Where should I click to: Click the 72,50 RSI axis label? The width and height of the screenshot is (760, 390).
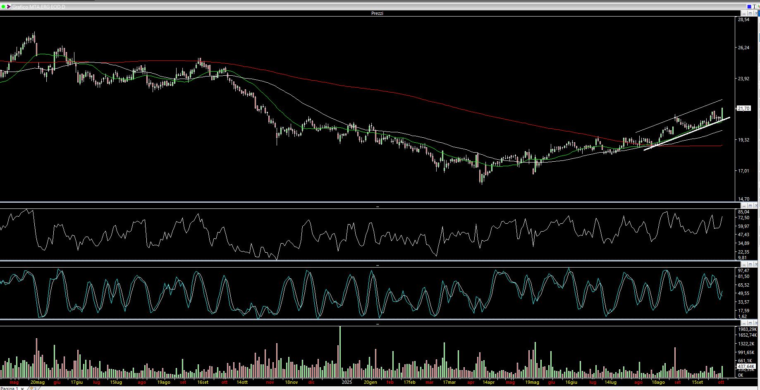click(743, 218)
